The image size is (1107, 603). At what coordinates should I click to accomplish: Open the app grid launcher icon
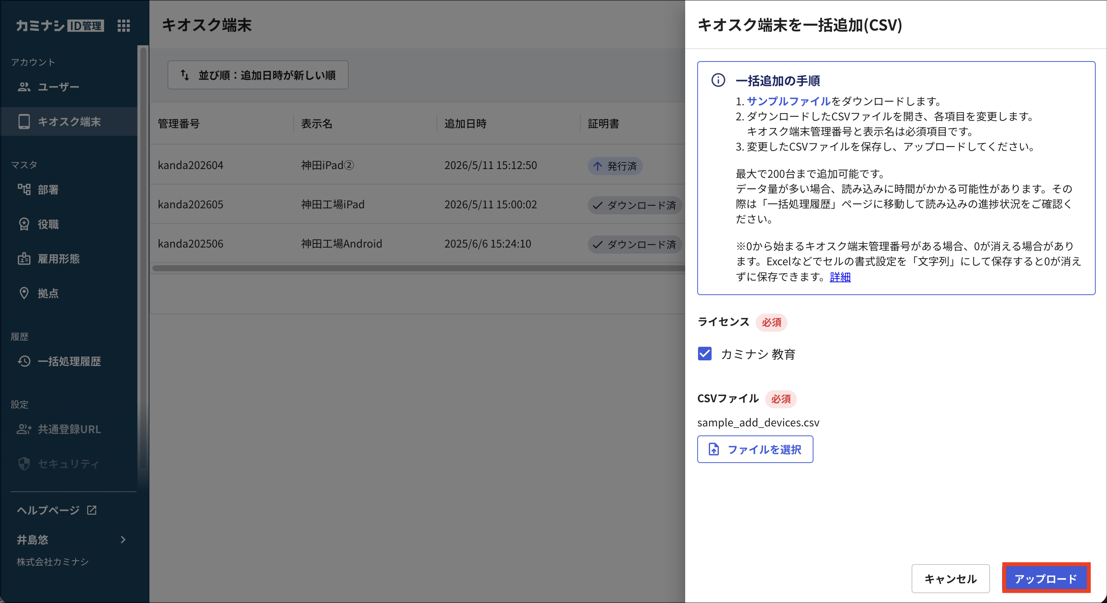pyautogui.click(x=124, y=26)
